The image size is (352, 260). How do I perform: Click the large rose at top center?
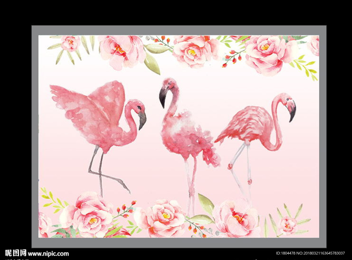(x=192, y=51)
